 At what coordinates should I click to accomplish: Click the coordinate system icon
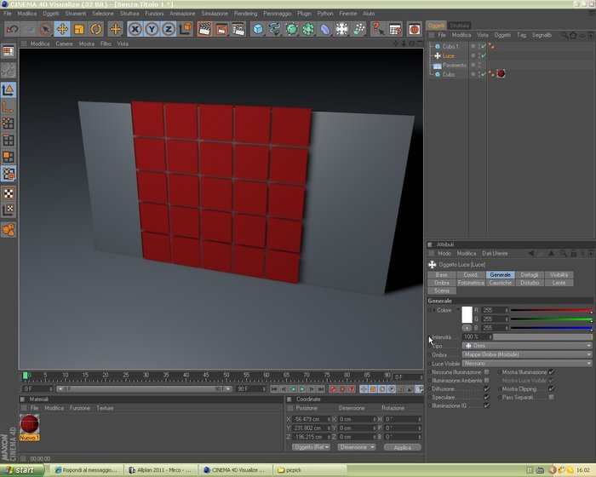pos(186,29)
